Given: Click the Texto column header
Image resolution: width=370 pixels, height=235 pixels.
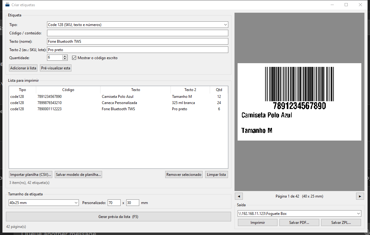Looking at the screenshot, I should pos(136,90).
